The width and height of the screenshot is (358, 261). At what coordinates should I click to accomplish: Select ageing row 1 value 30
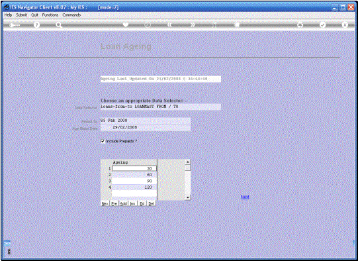(x=134, y=168)
